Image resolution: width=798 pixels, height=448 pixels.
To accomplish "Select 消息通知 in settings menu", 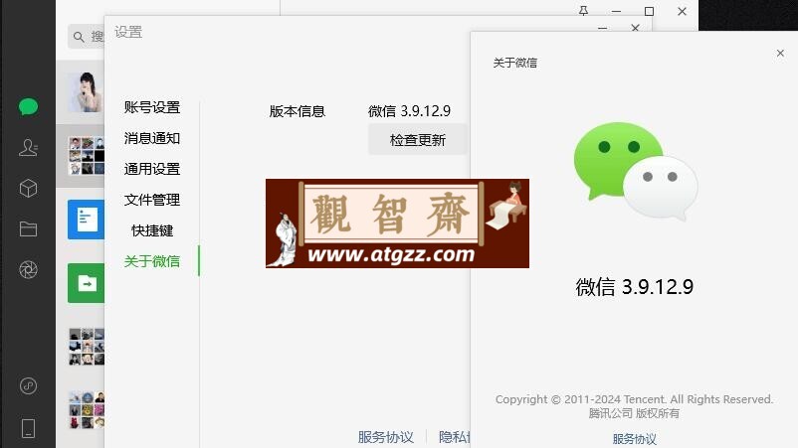I will click(x=151, y=138).
